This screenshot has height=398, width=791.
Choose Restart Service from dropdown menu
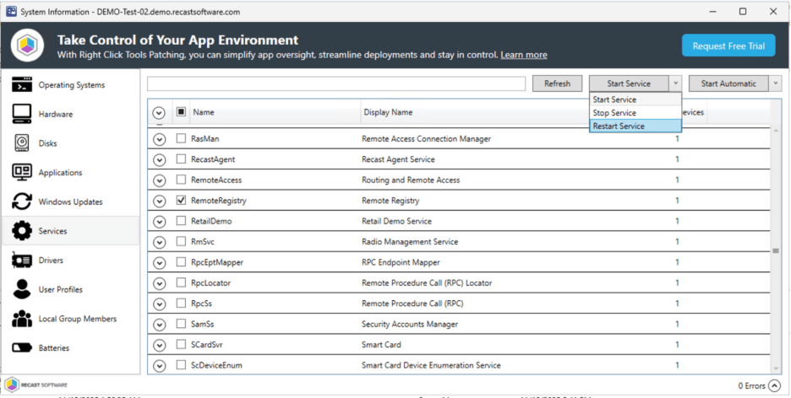[x=619, y=126]
